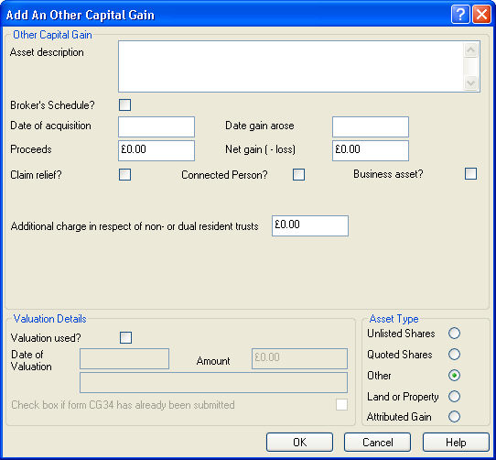This screenshot has width=496, height=460.
Task: Tick the Valuation used checkbox
Action: pyautogui.click(x=126, y=338)
